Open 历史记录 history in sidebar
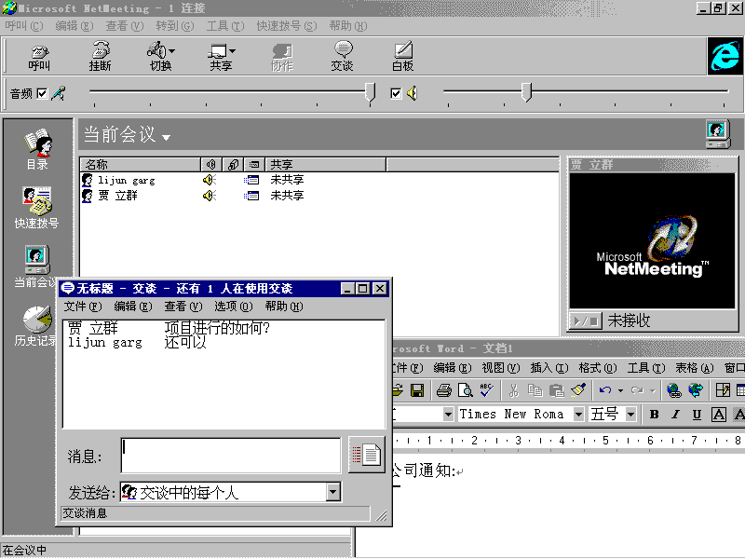 coord(37,325)
